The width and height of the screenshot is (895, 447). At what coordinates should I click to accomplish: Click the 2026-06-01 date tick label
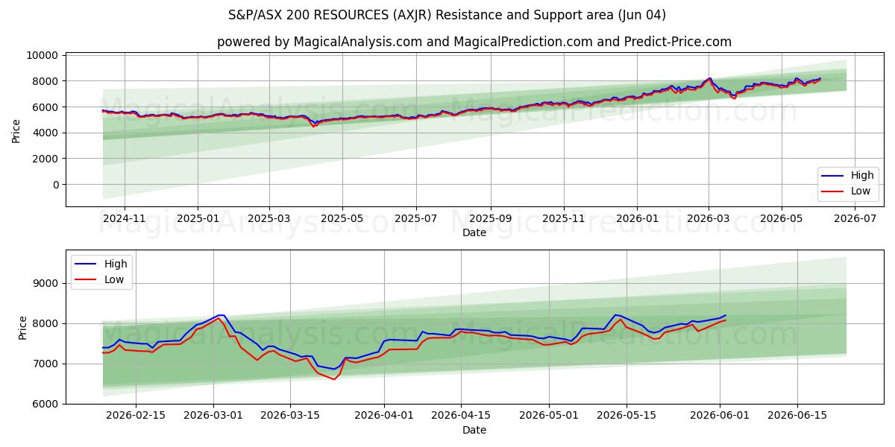point(720,416)
